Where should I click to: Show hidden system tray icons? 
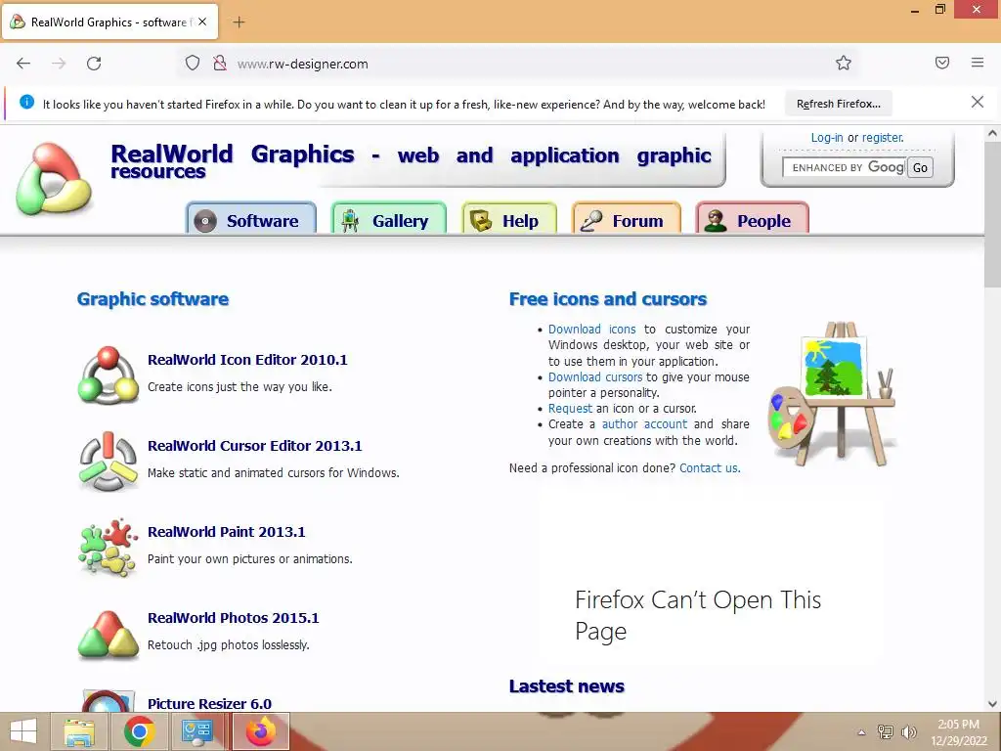click(x=862, y=732)
